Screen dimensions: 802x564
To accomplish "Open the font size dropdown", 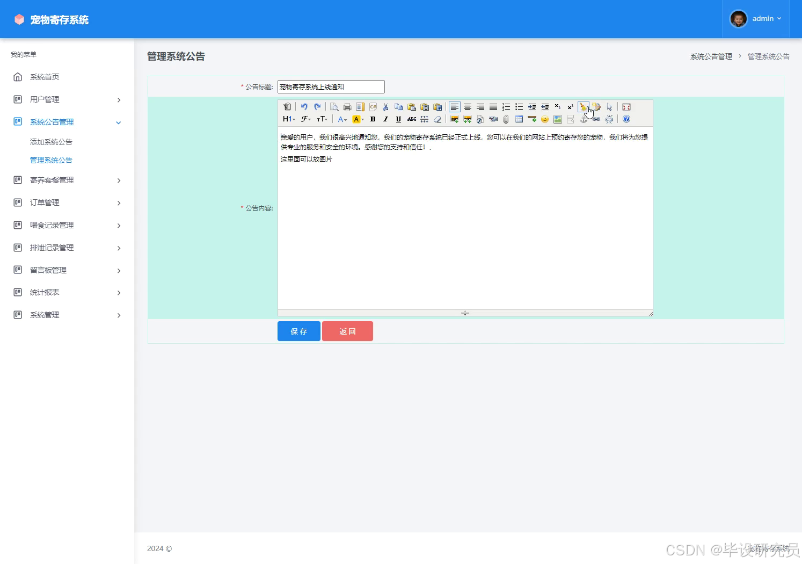I will point(322,119).
